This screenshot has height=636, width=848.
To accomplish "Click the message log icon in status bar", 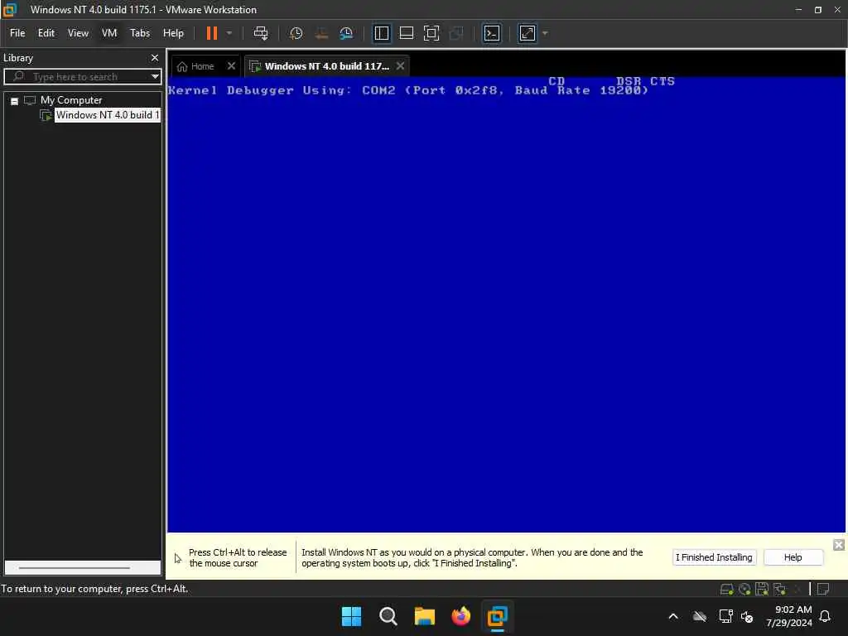I will (823, 589).
